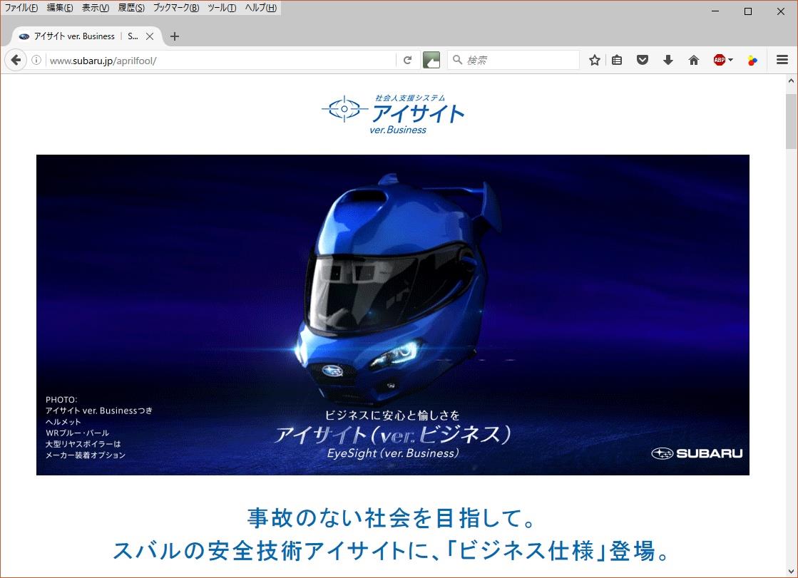Image resolution: width=798 pixels, height=578 pixels.
Task: Close the browser window
Action: (781, 11)
